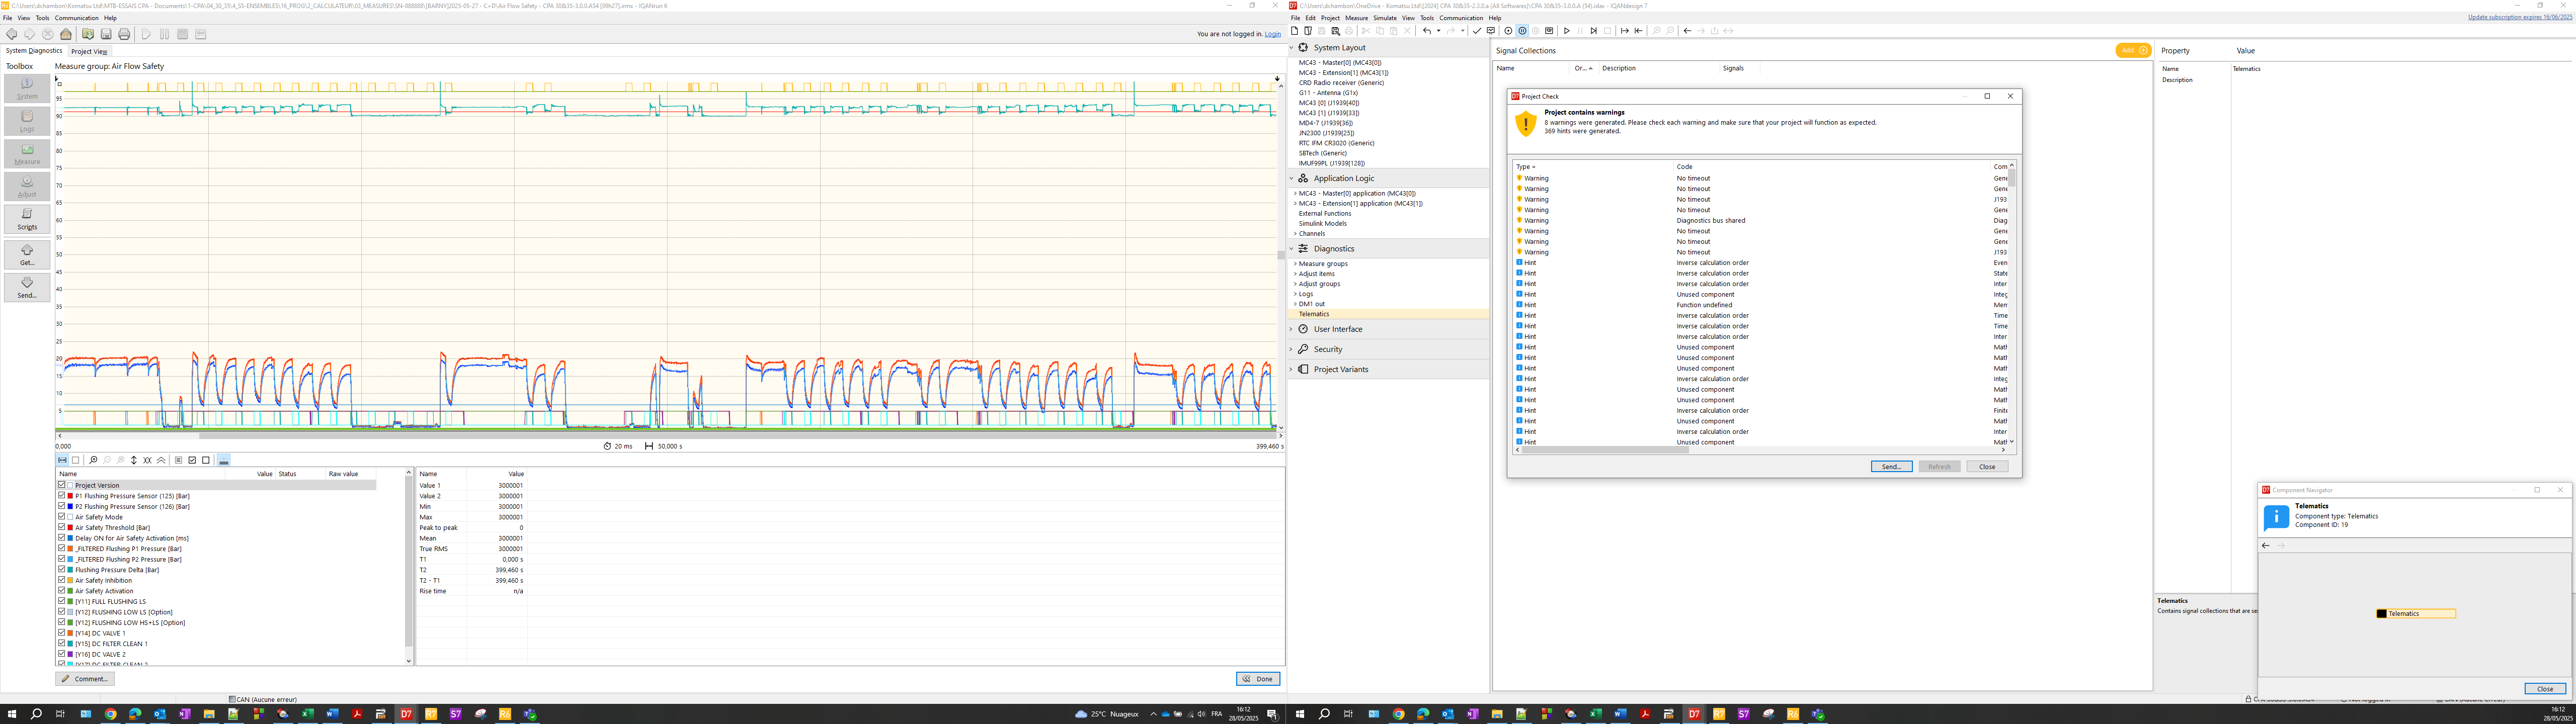Uncheck the Air Safety Mode checkbox
Screen dimensions: 2576x724
click(61, 517)
